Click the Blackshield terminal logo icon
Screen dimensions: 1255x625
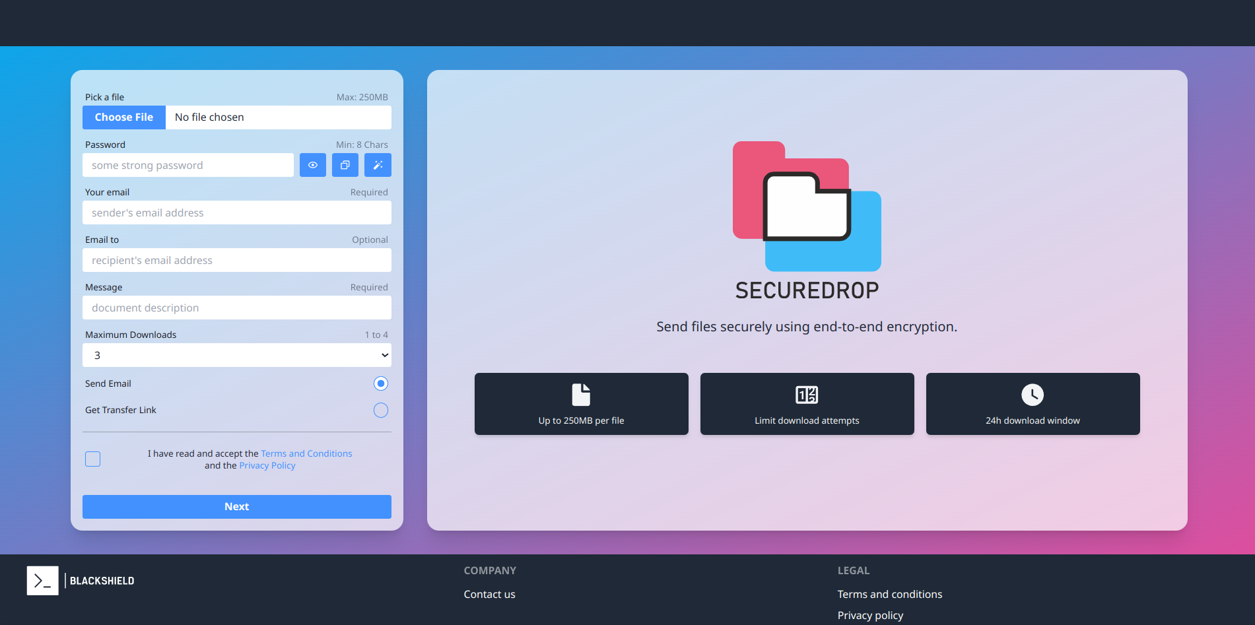click(x=42, y=581)
